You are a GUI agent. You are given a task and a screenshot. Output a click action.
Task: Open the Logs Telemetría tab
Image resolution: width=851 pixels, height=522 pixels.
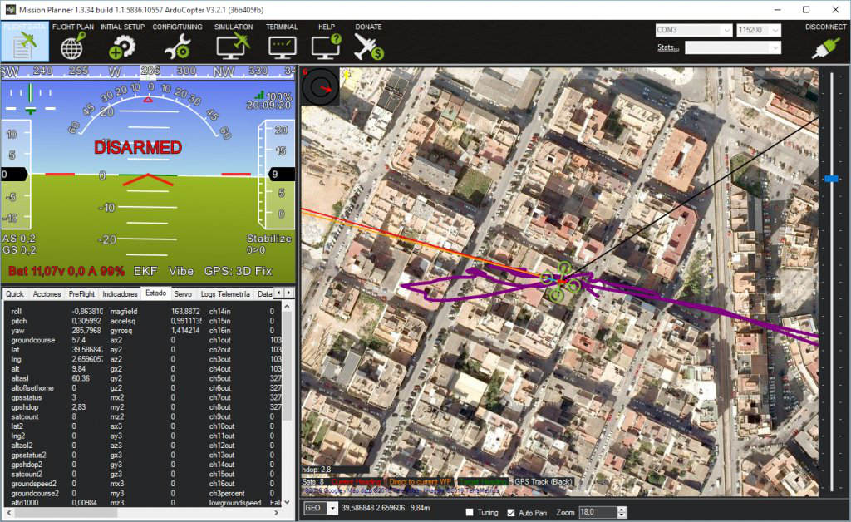click(225, 294)
